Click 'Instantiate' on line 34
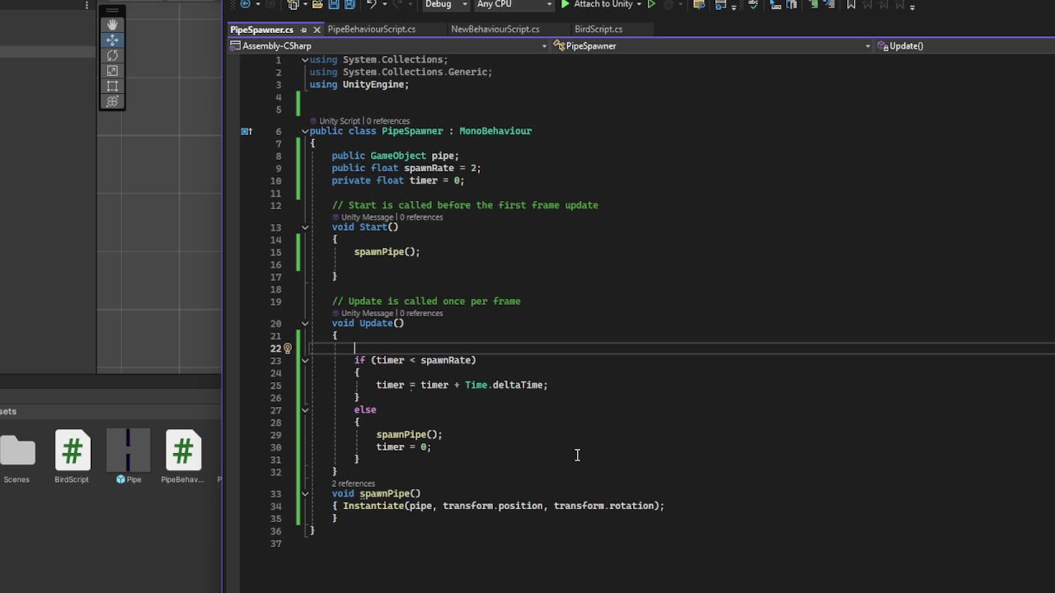The image size is (1055, 593). pyautogui.click(x=373, y=506)
